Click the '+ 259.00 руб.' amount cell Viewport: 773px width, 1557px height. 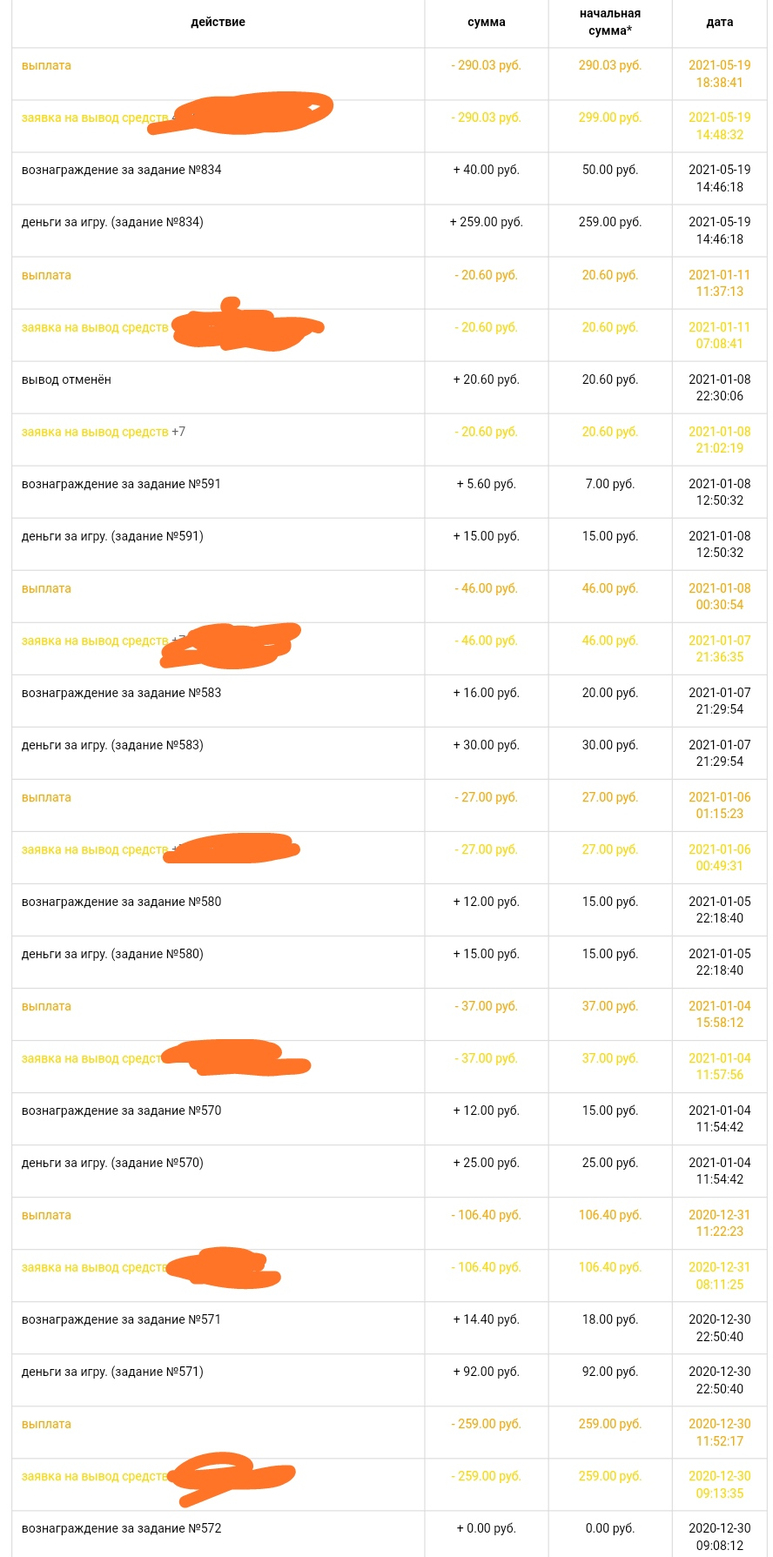coord(487,222)
